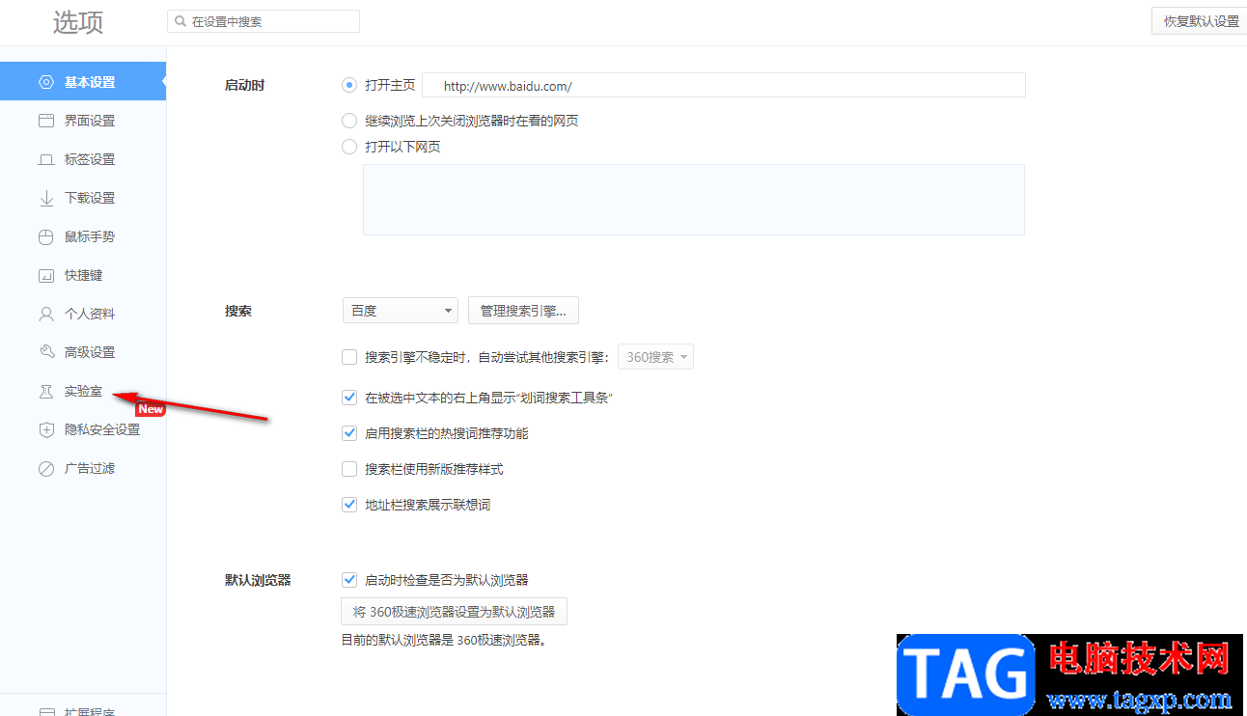The height and width of the screenshot is (716, 1247).
Task: Click the 个人资料 person icon
Action: pos(46,314)
